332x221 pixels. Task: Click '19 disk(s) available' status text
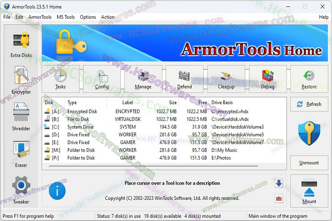click(x=163, y=216)
